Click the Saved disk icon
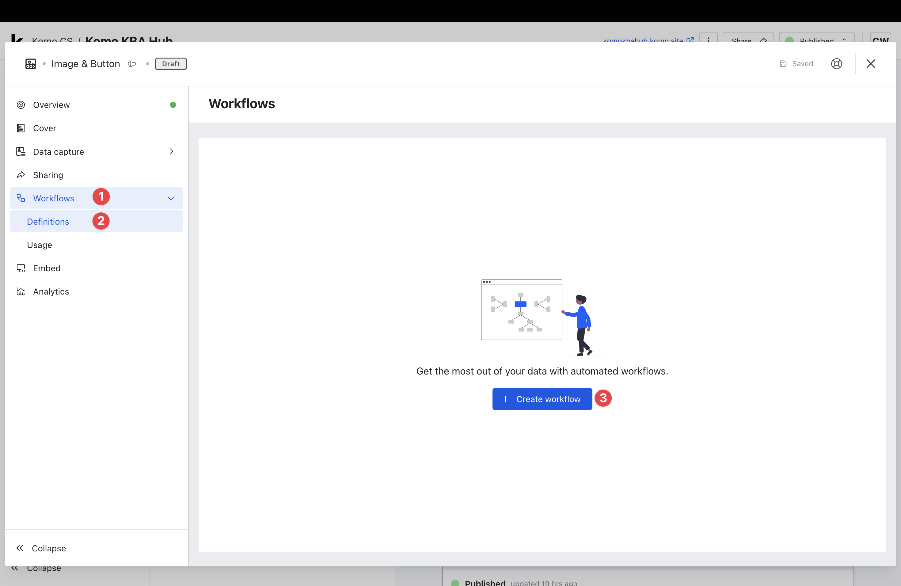901x586 pixels. [783, 64]
